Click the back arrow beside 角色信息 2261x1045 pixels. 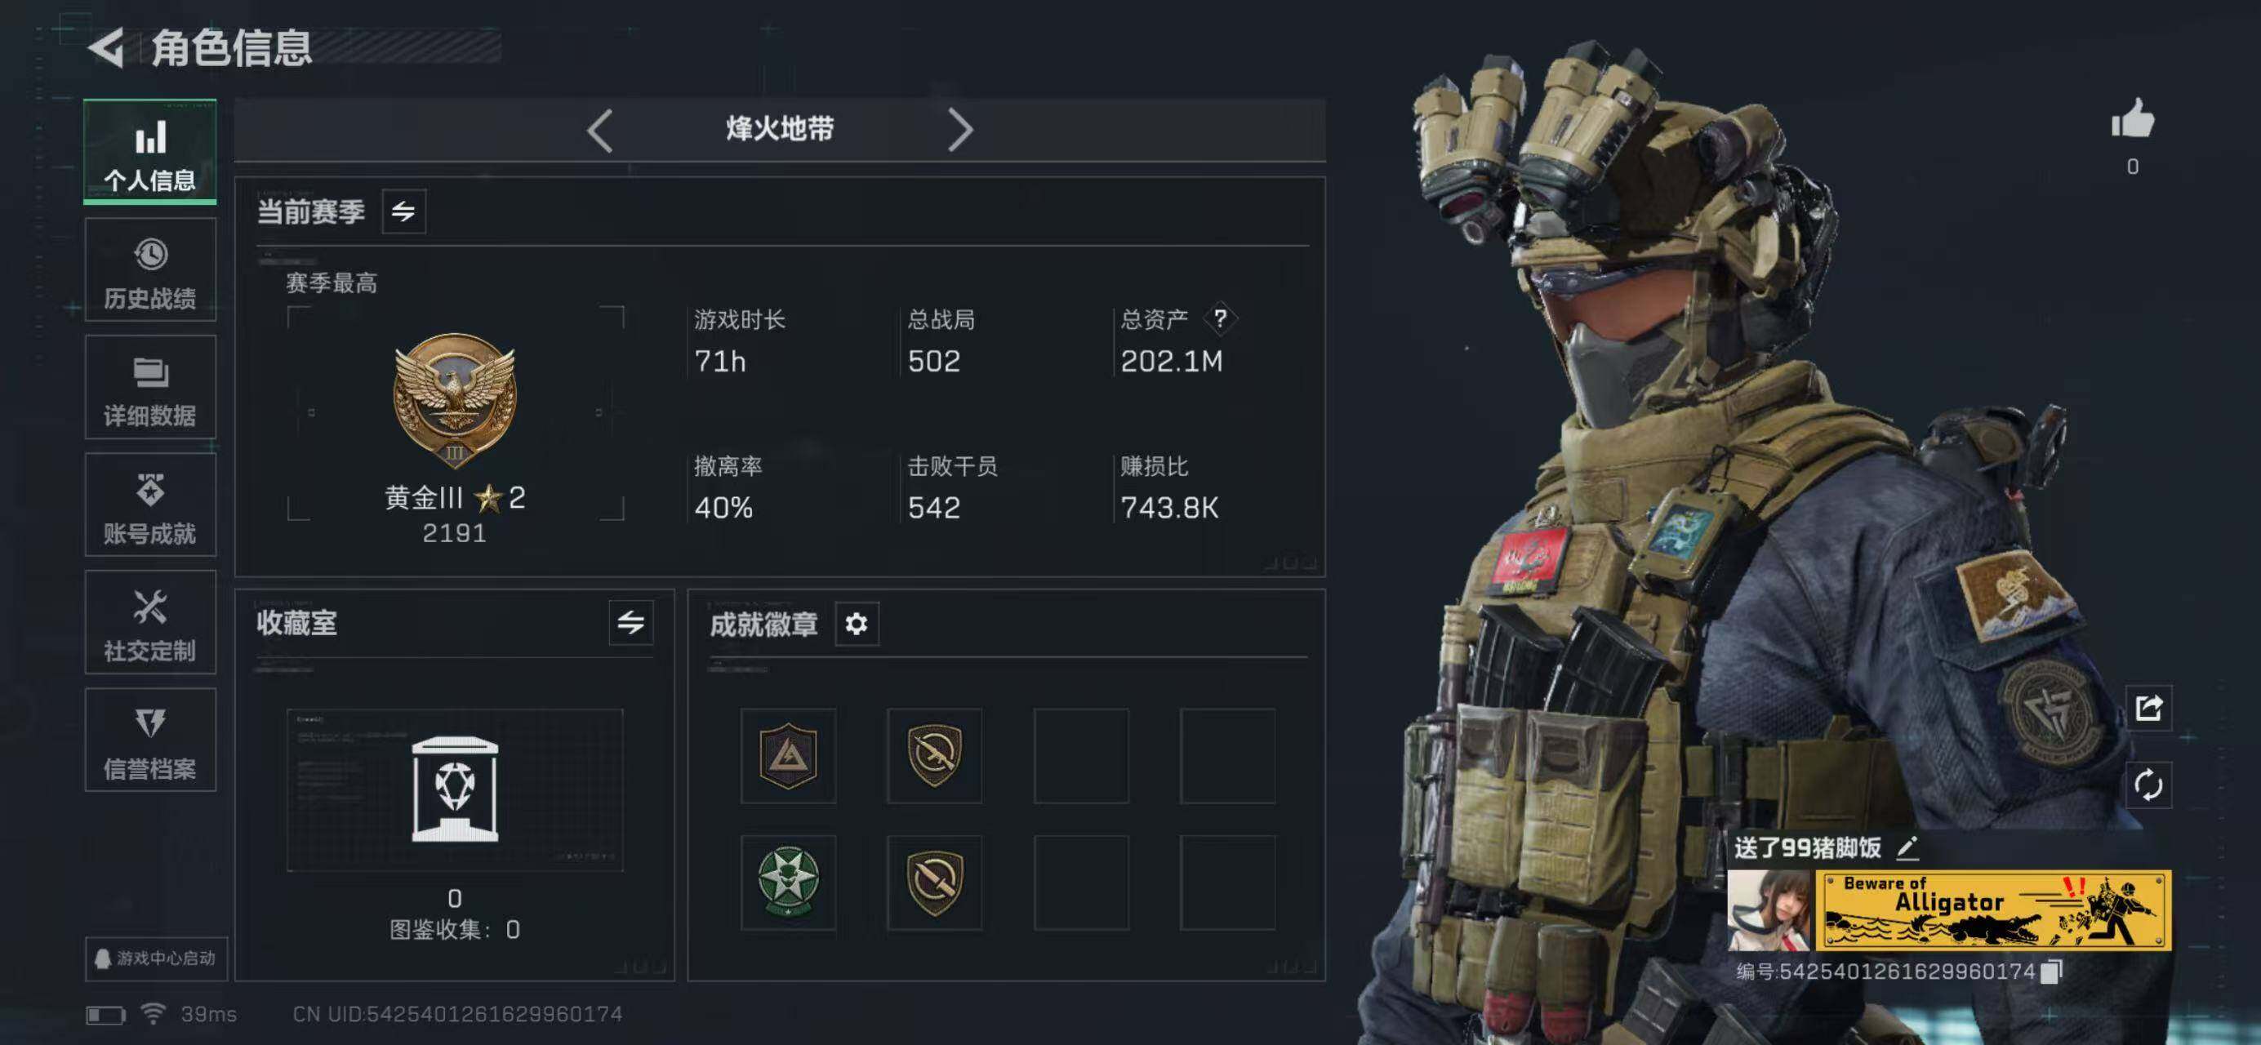pyautogui.click(x=107, y=47)
